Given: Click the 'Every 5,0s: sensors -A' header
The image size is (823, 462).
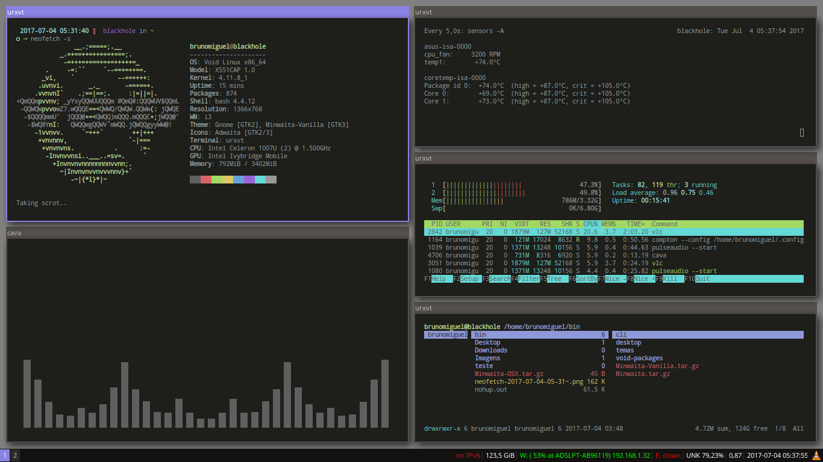Looking at the screenshot, I should [x=464, y=31].
